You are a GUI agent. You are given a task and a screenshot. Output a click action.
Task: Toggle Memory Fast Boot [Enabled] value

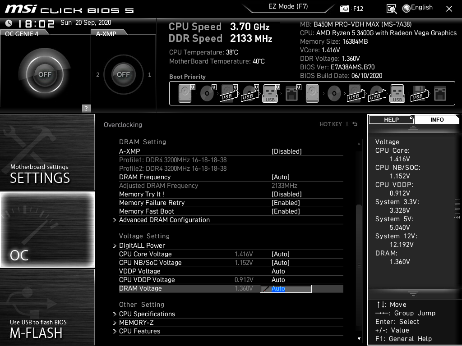[286, 211]
